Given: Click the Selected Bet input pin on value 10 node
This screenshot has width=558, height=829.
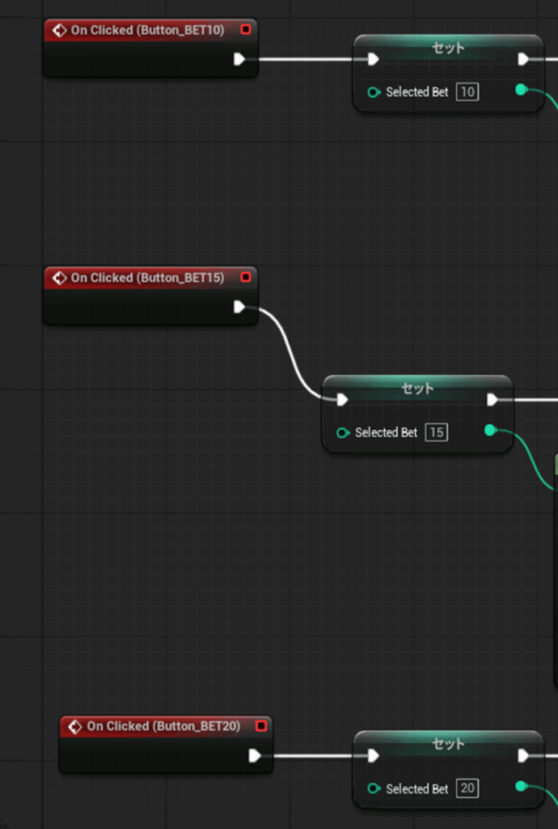Looking at the screenshot, I should coord(374,92).
